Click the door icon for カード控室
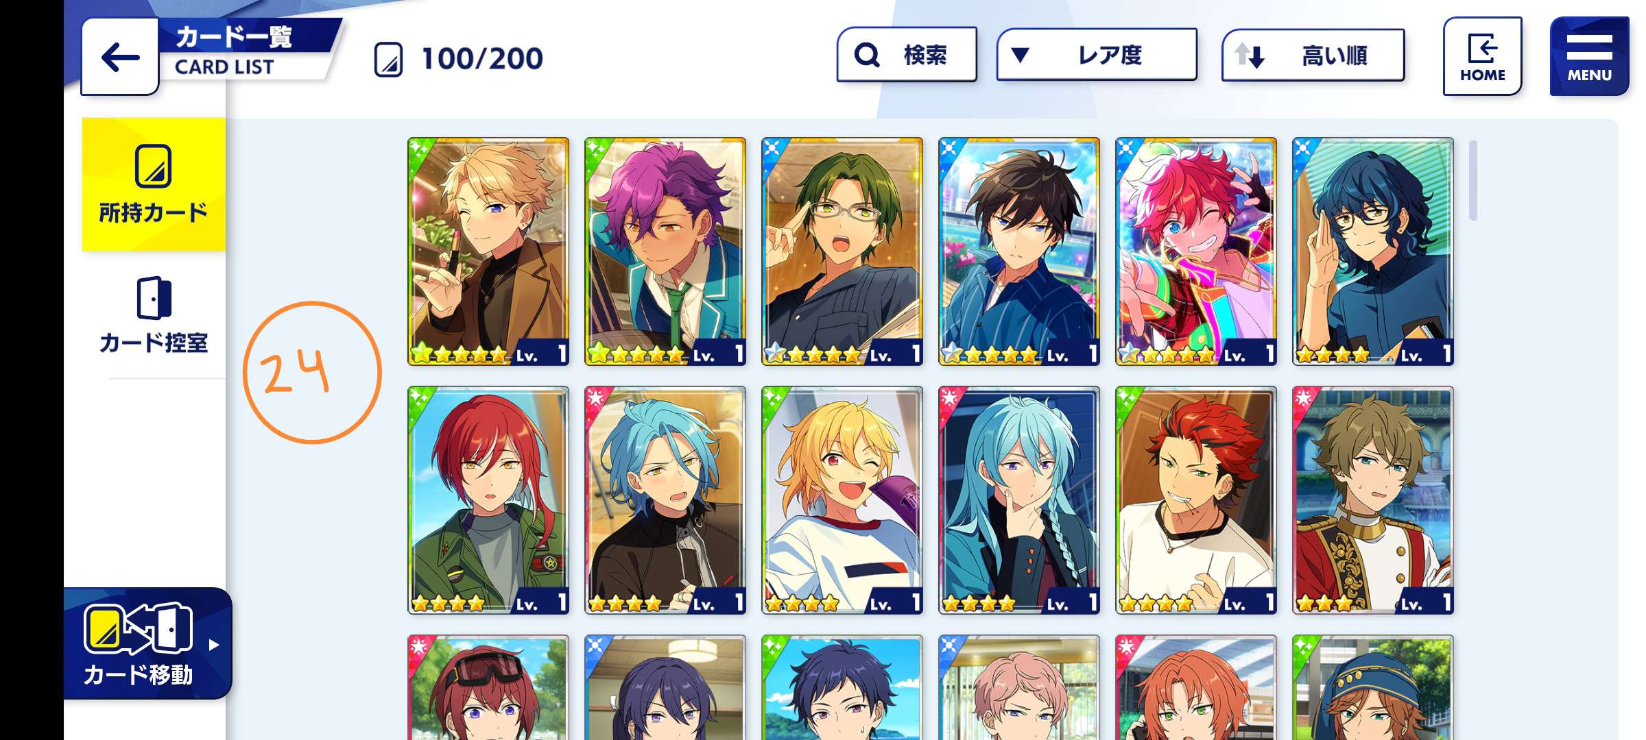1646x740 pixels. click(x=154, y=298)
